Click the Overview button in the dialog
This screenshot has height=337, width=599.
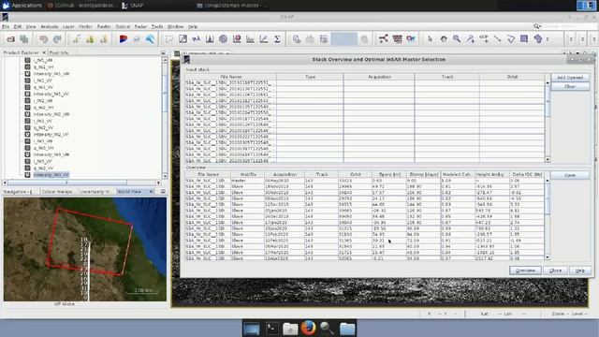525,271
